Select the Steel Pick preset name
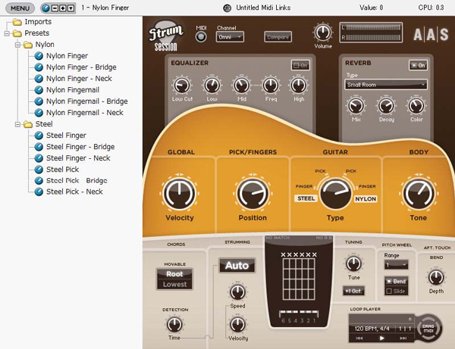This screenshot has width=455, height=349. coord(63,170)
